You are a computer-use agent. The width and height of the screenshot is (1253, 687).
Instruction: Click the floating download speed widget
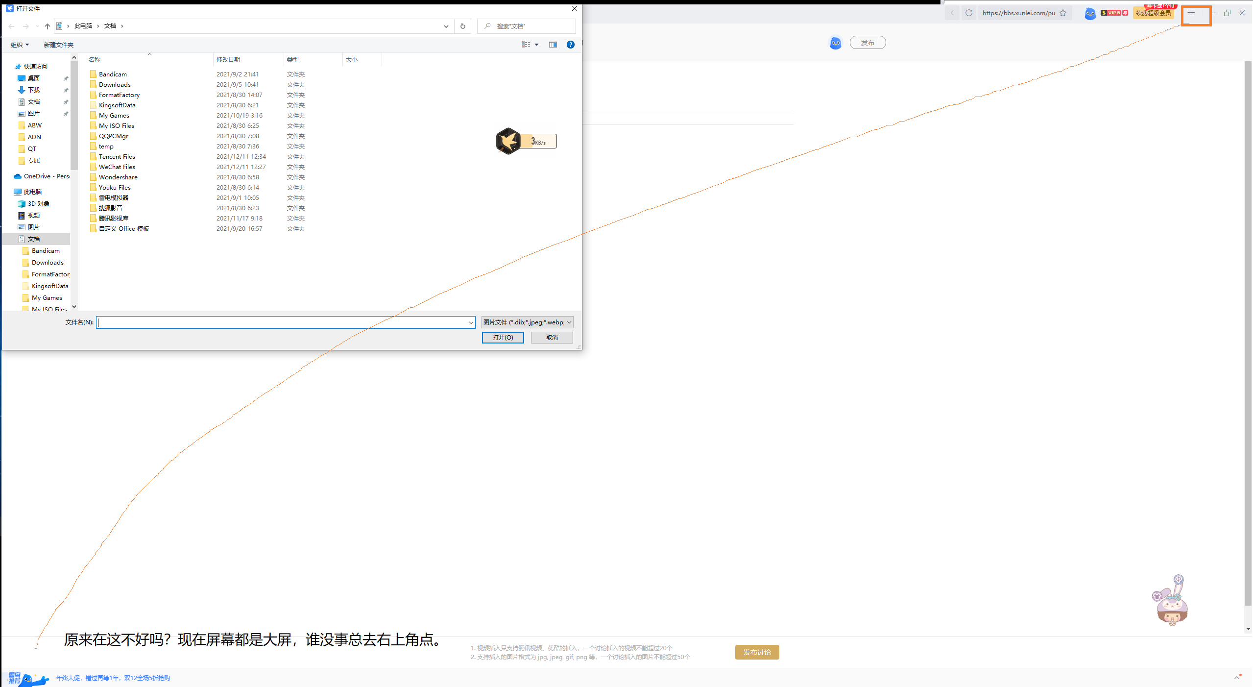click(x=526, y=142)
